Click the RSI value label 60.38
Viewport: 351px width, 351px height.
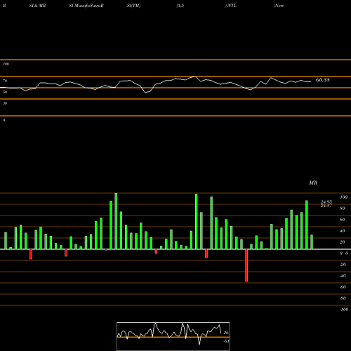click(x=323, y=80)
